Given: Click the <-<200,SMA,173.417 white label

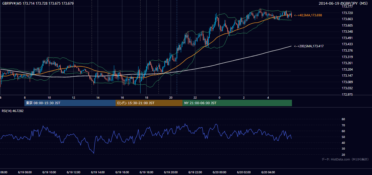Looking at the screenshot, I should click(x=309, y=46).
